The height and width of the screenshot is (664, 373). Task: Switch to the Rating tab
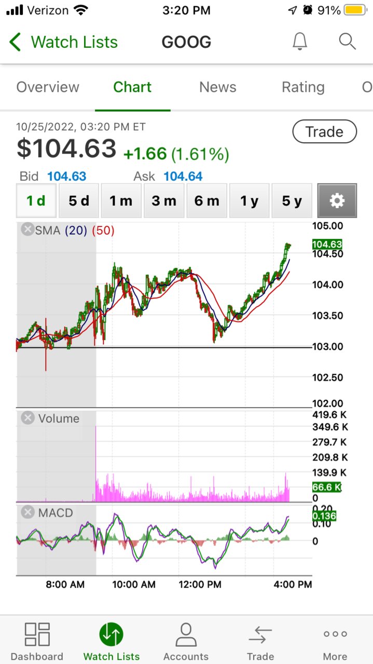(x=303, y=87)
